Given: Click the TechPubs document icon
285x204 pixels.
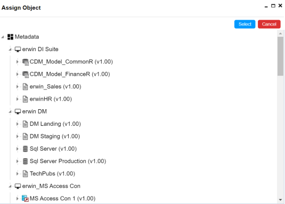Looking at the screenshot, I should point(25,174).
